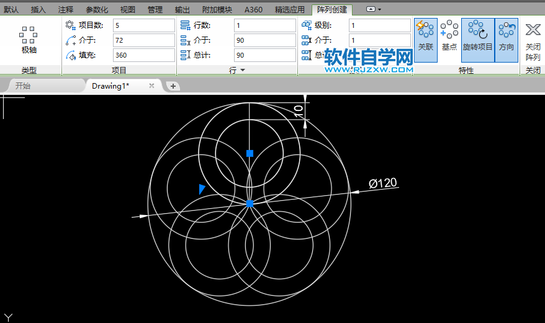Close the array (关闭阵列) editor
Viewport: 545px width, 323px height.
(x=533, y=42)
